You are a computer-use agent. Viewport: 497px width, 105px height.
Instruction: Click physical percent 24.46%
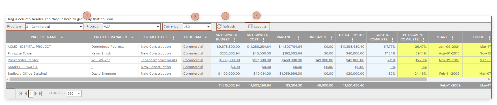coord(421,74)
